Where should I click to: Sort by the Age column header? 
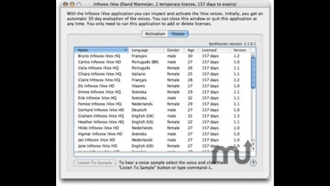pos(192,50)
